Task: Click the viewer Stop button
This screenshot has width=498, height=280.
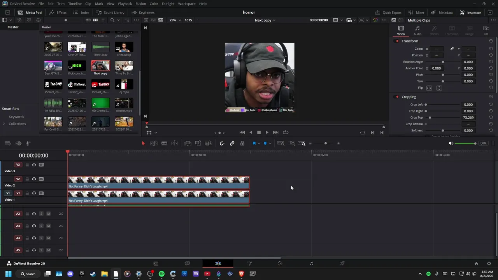Action: [x=259, y=133]
